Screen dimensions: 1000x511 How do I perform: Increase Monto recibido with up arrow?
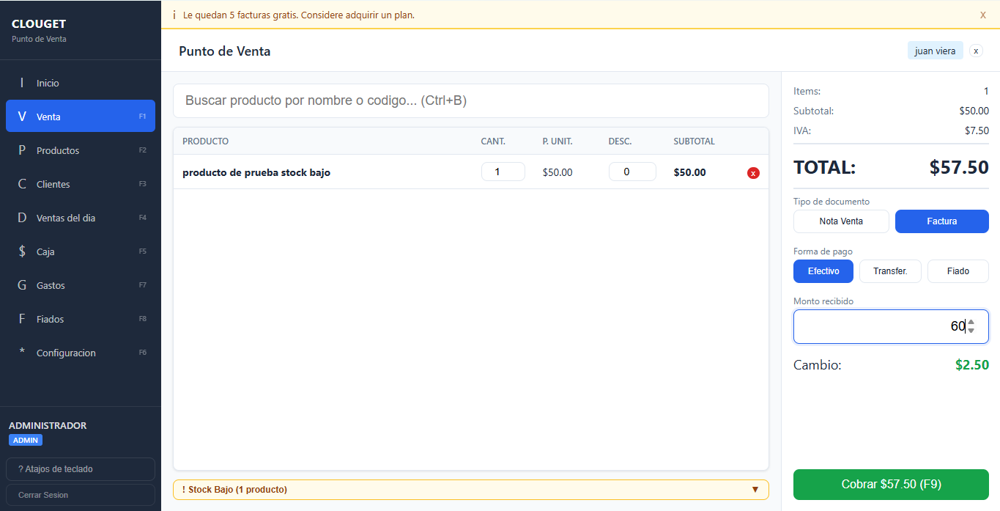click(x=971, y=322)
